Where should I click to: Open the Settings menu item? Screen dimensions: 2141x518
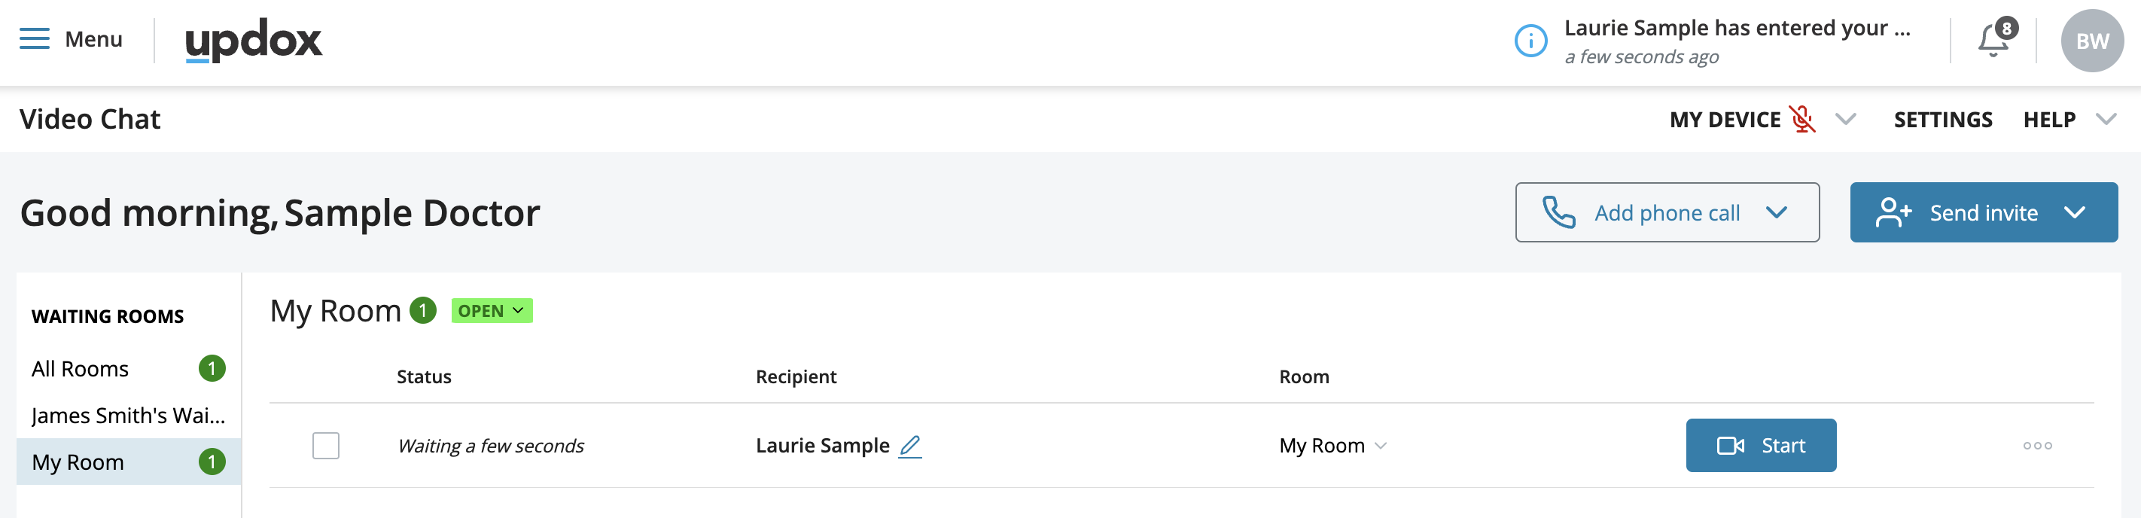tap(1942, 120)
